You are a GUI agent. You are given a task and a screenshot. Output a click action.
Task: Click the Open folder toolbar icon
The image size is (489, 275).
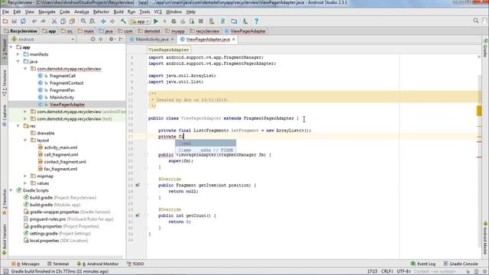click(5, 21)
